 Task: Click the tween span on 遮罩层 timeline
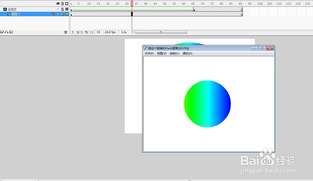pyautogui.click(x=133, y=9)
